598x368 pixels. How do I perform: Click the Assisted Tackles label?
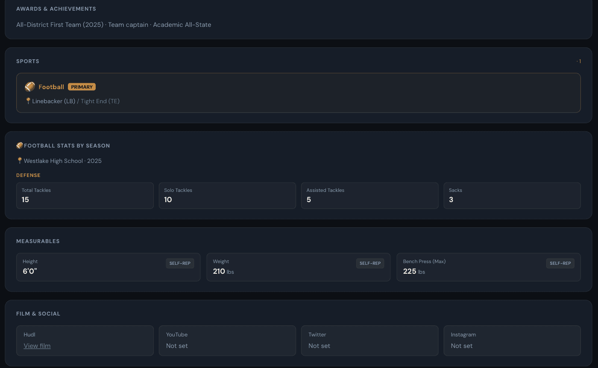click(325, 190)
